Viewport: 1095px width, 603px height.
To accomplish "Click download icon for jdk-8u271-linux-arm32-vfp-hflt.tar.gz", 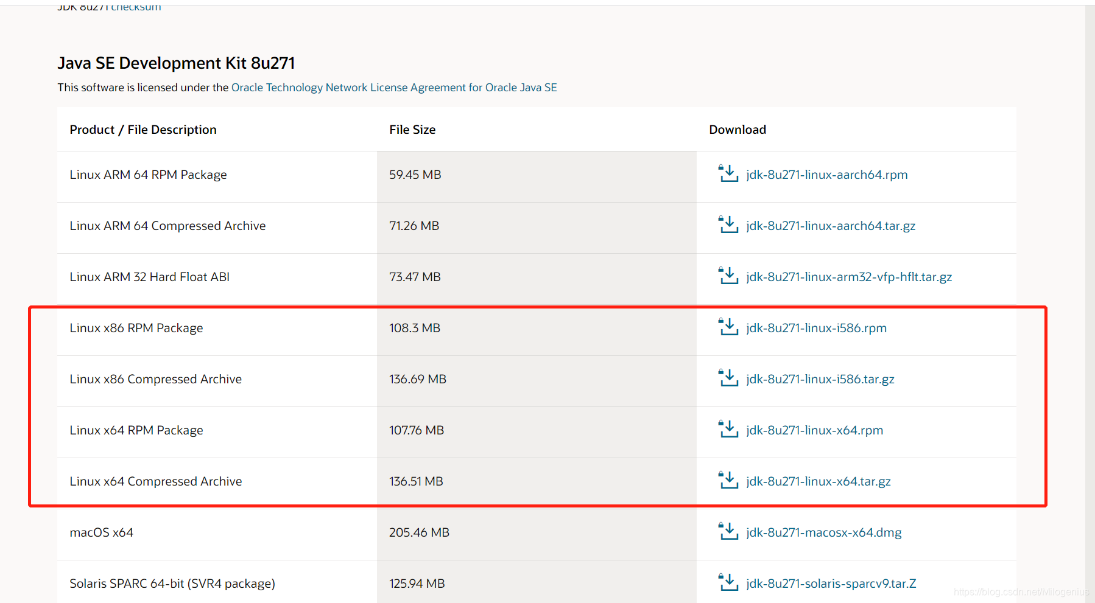I will click(x=728, y=276).
